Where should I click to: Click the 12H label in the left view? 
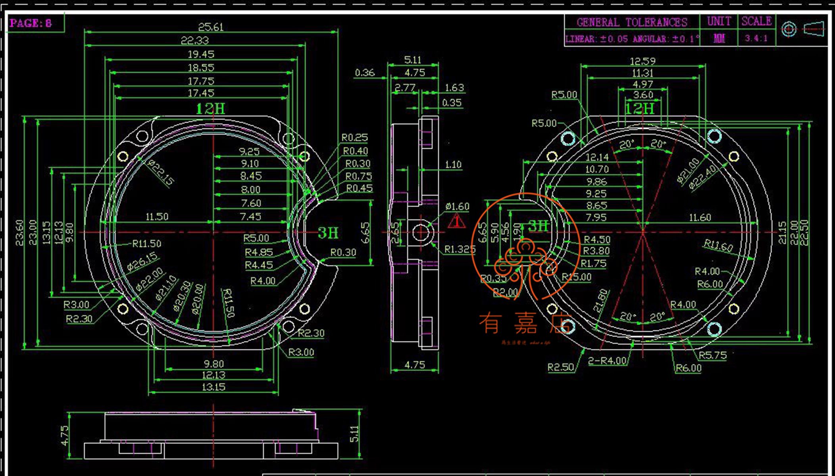[210, 109]
